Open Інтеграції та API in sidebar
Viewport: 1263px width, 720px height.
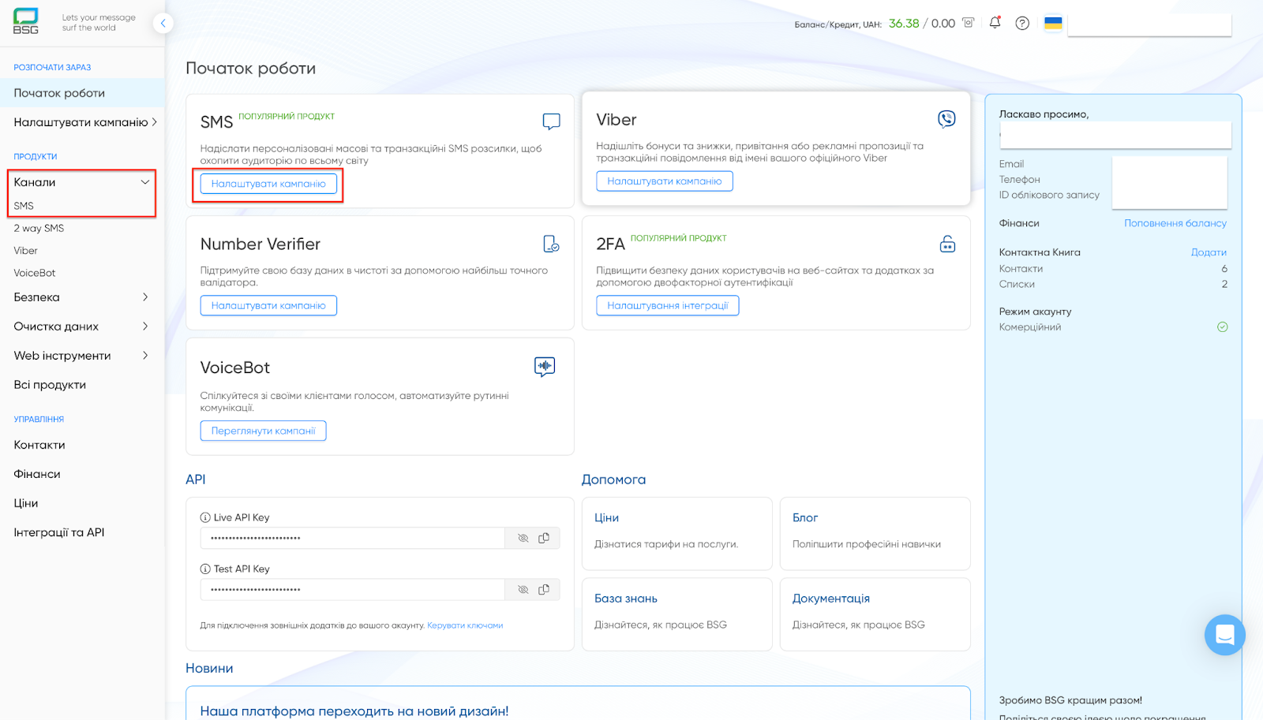pyautogui.click(x=59, y=532)
